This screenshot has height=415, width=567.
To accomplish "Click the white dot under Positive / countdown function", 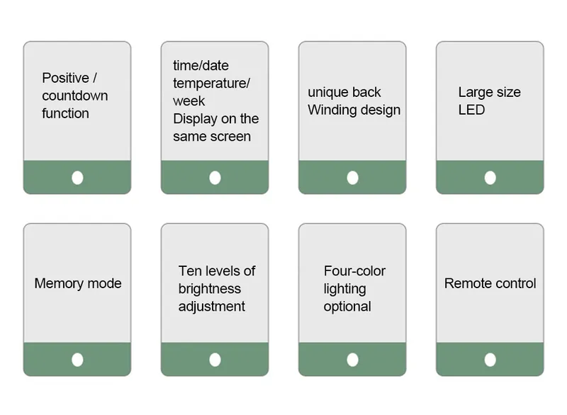I will point(77,178).
